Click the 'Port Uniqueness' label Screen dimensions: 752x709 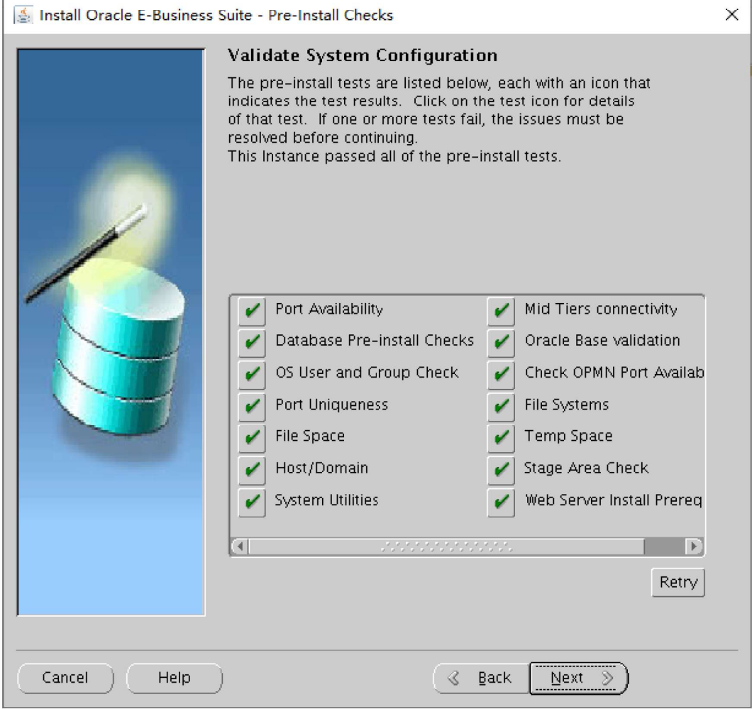coord(331,405)
